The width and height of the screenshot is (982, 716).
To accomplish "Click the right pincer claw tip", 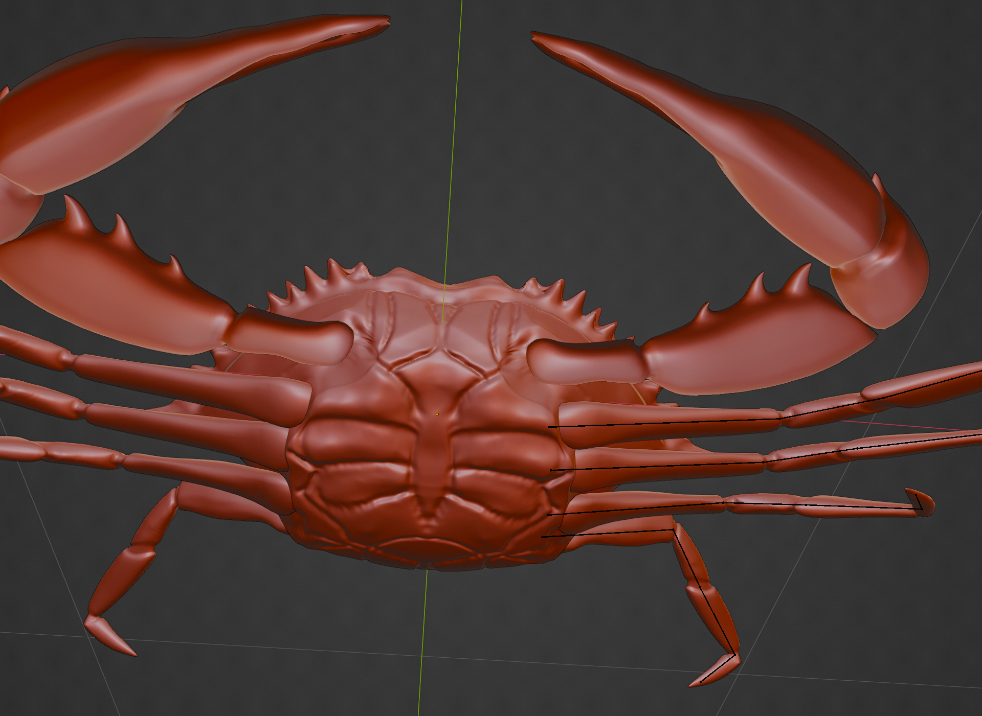I will (533, 35).
